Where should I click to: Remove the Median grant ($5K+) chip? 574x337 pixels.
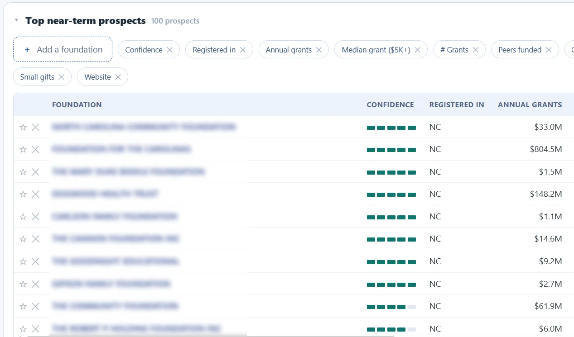point(418,50)
